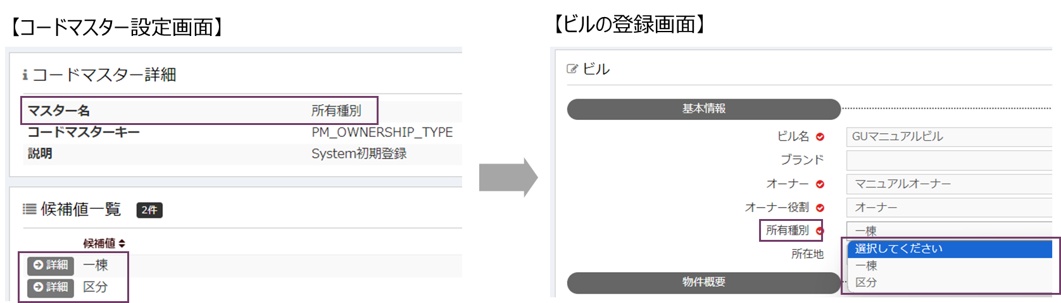Click the large gray arrow between panels
This screenshot has height=303, width=1061.
tap(508, 177)
